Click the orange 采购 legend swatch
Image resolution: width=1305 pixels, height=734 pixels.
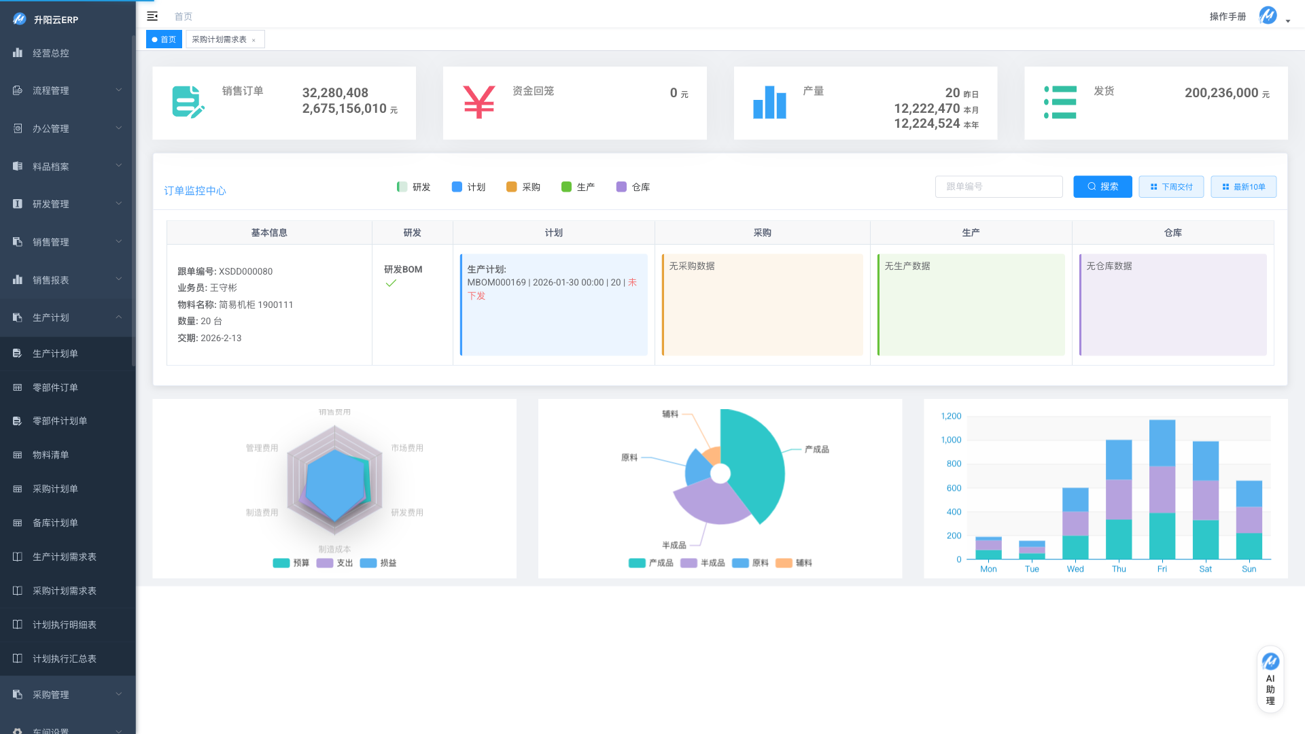(x=511, y=187)
